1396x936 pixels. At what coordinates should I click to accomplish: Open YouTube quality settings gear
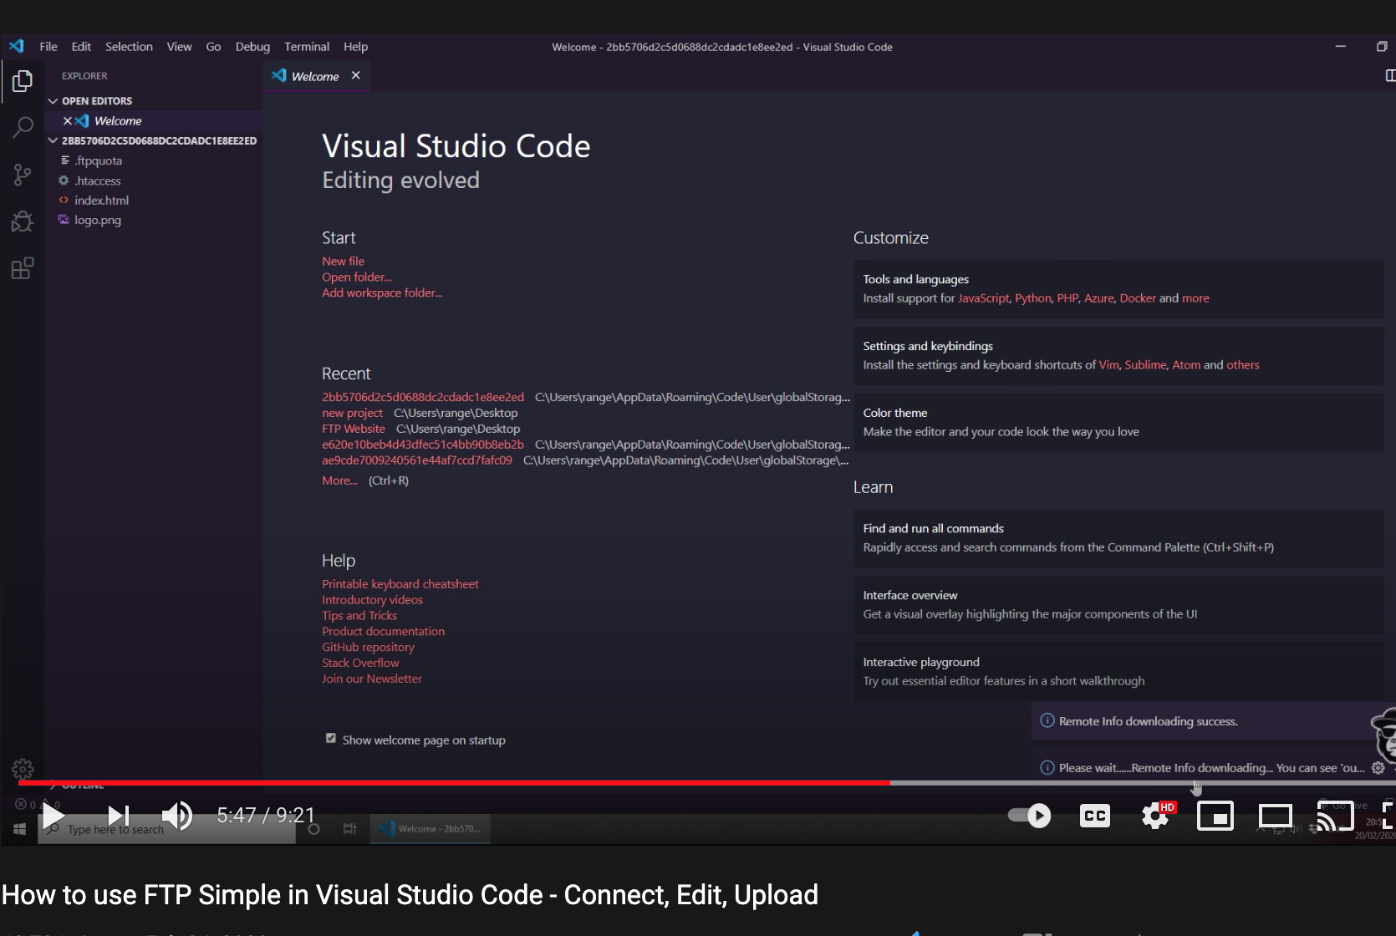[1156, 816]
